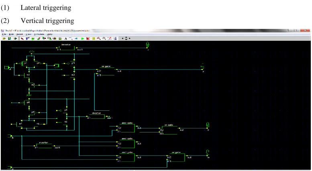This screenshot has width=312, height=171.
Task: Save the schematic using the floppy disk icon
Action: coord(9,39)
